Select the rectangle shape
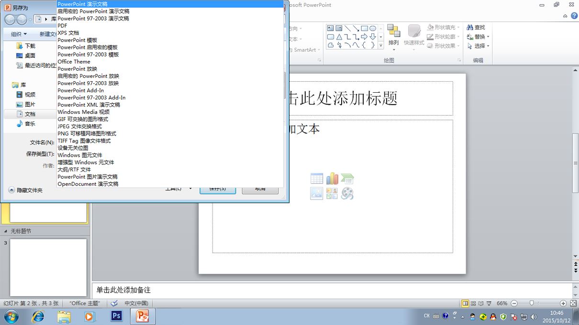The height and width of the screenshot is (325, 579). coord(364,28)
